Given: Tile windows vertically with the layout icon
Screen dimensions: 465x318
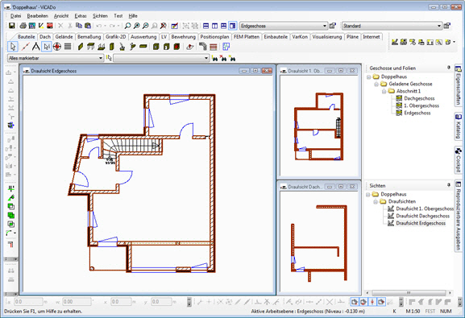Looking at the screenshot, I should tap(214, 26).
